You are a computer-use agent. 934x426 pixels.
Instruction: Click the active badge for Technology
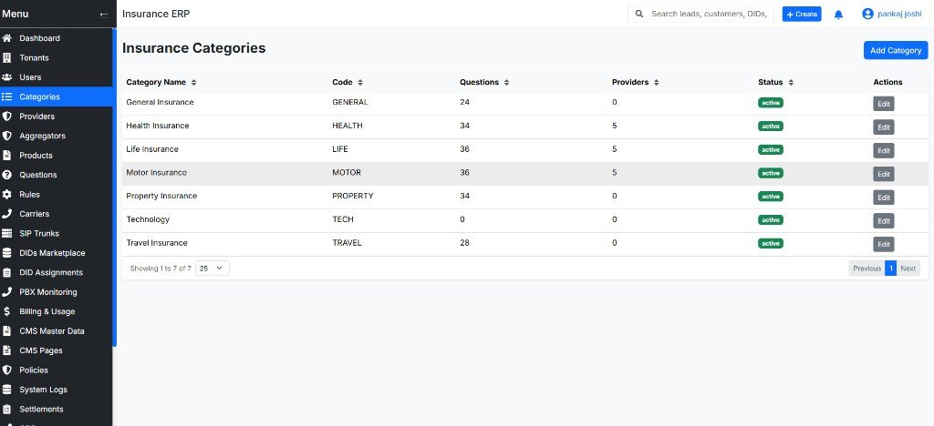[770, 220]
